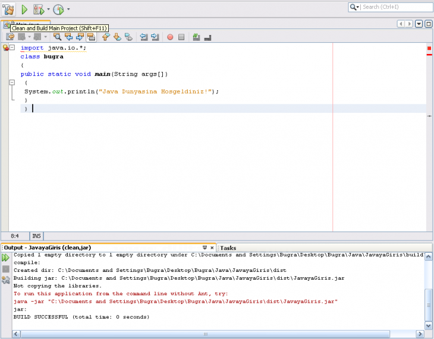
Task: Collapse the import statement fold
Action: pos(12,47)
